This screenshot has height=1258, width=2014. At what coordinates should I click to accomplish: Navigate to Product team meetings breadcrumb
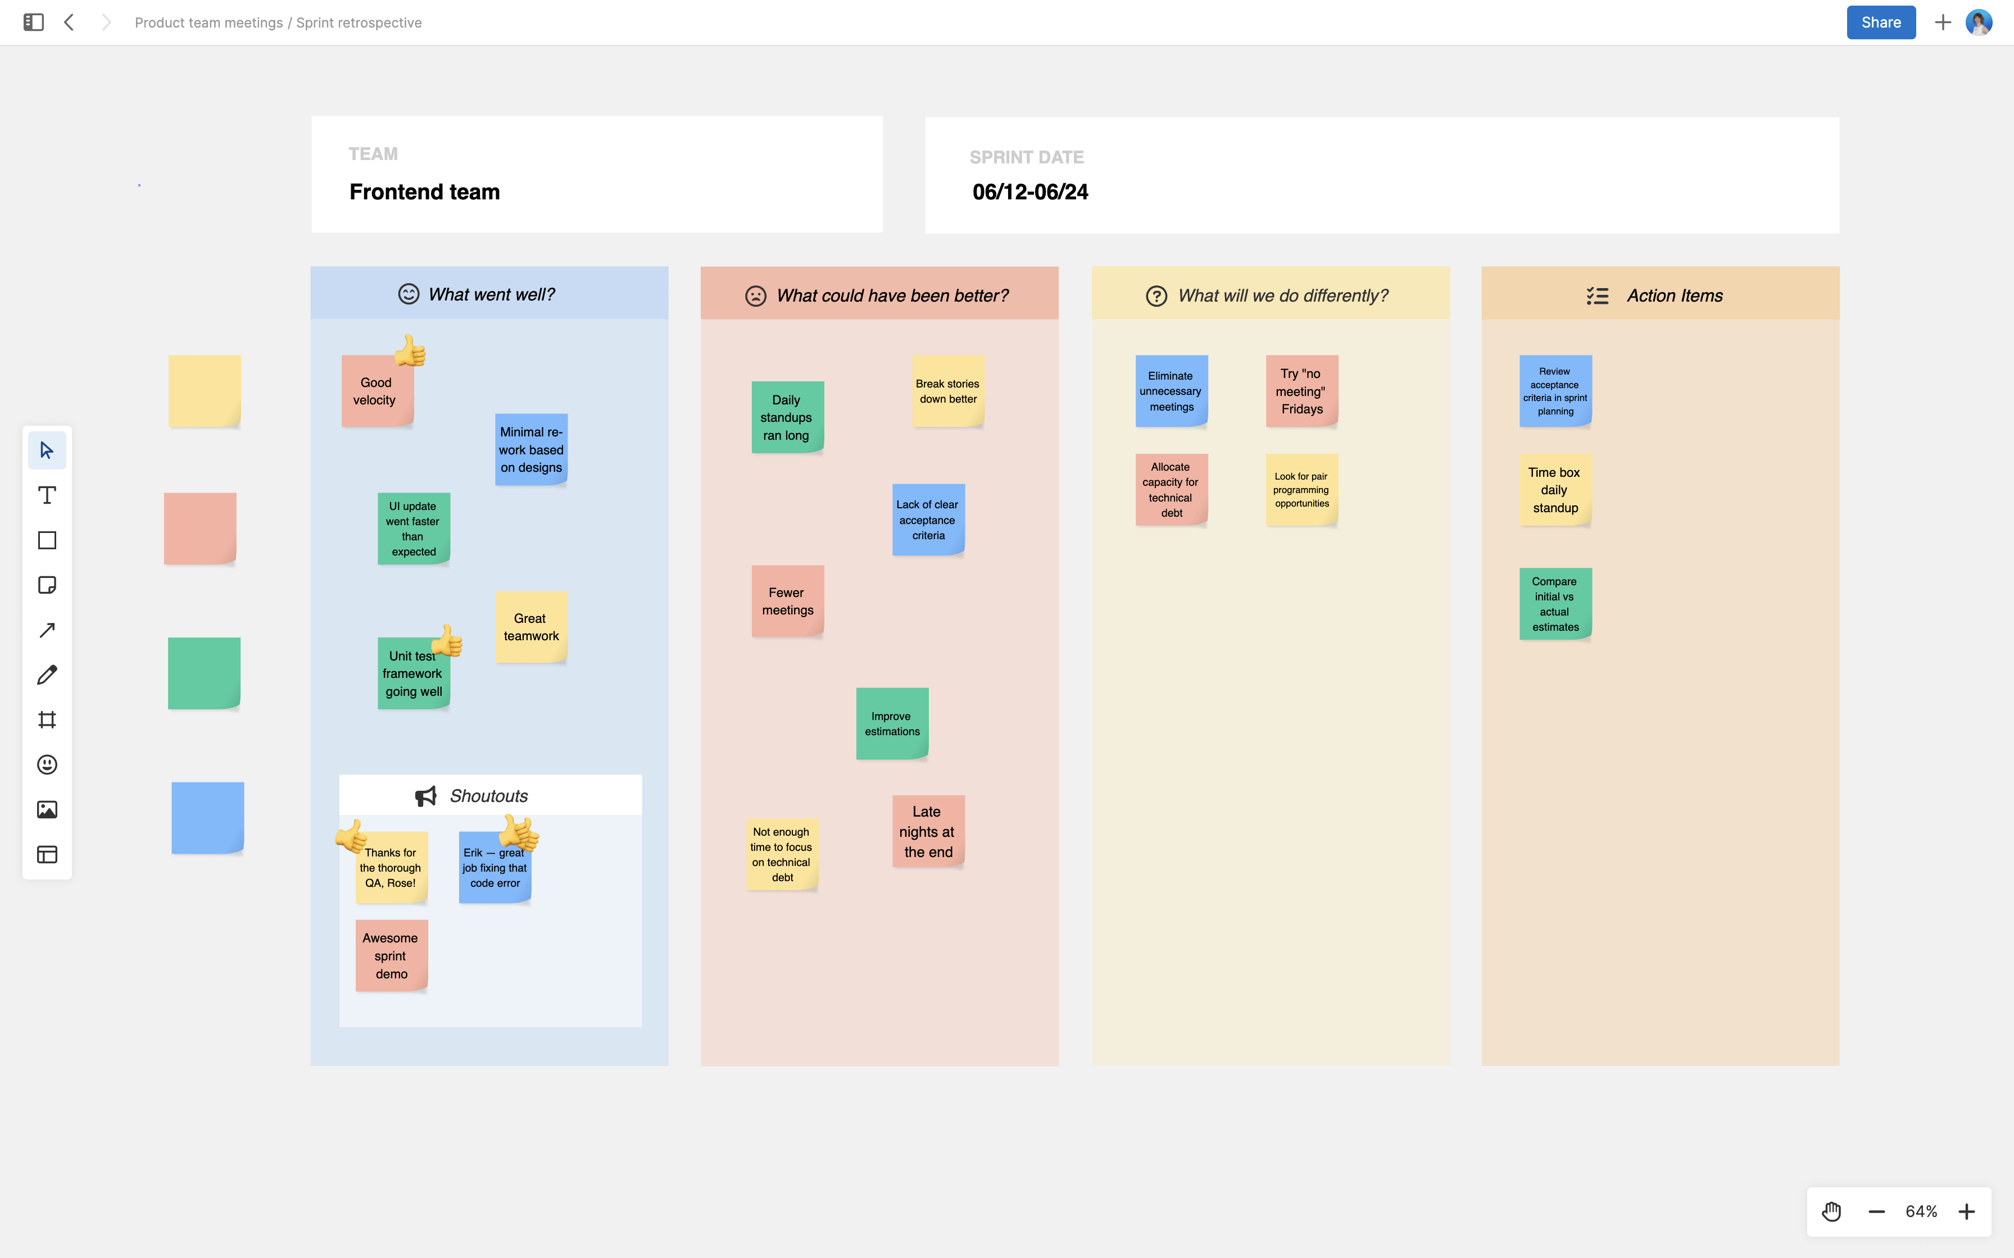point(209,22)
